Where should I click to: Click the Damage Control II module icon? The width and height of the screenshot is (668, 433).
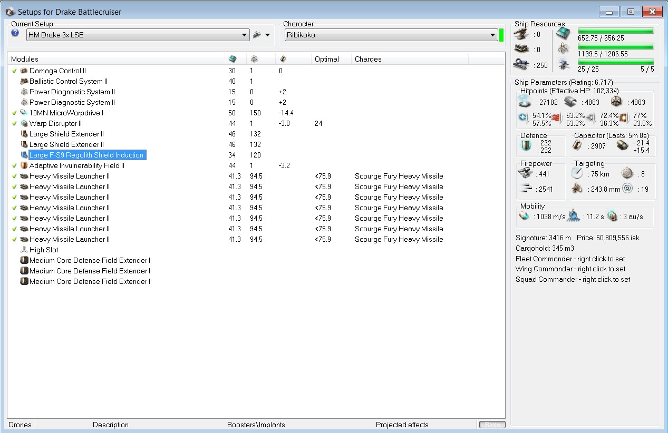click(24, 71)
